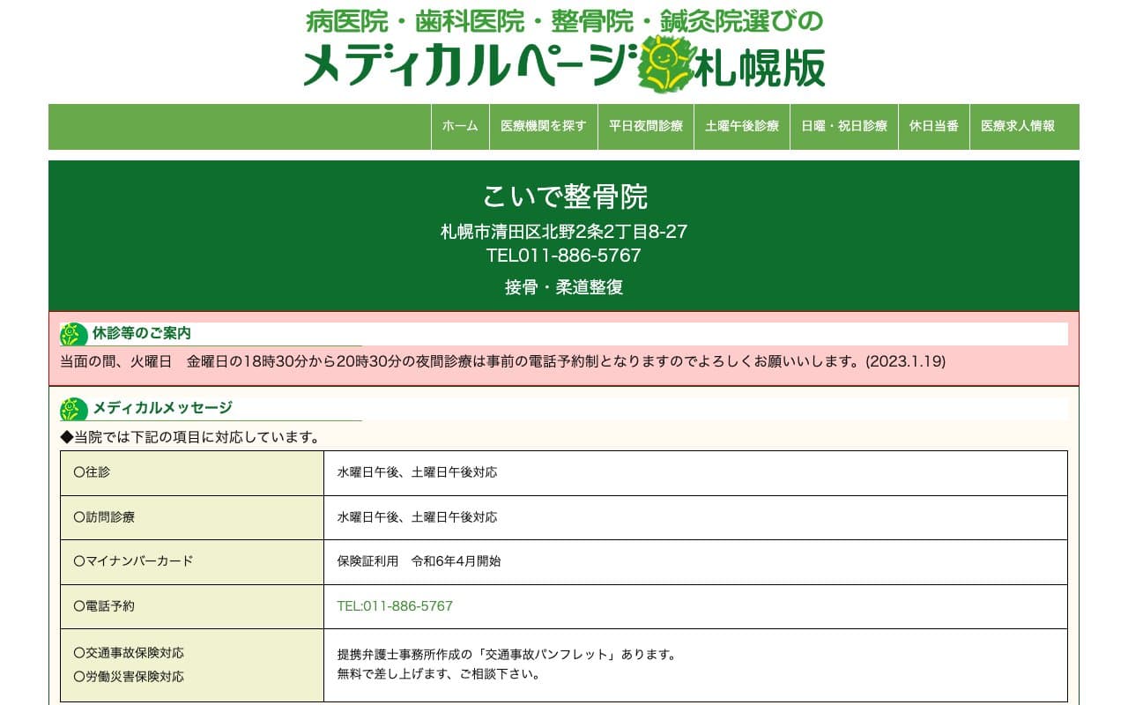Click the 接骨・柔道整復 category label
This screenshot has width=1128, height=705.
(564, 286)
